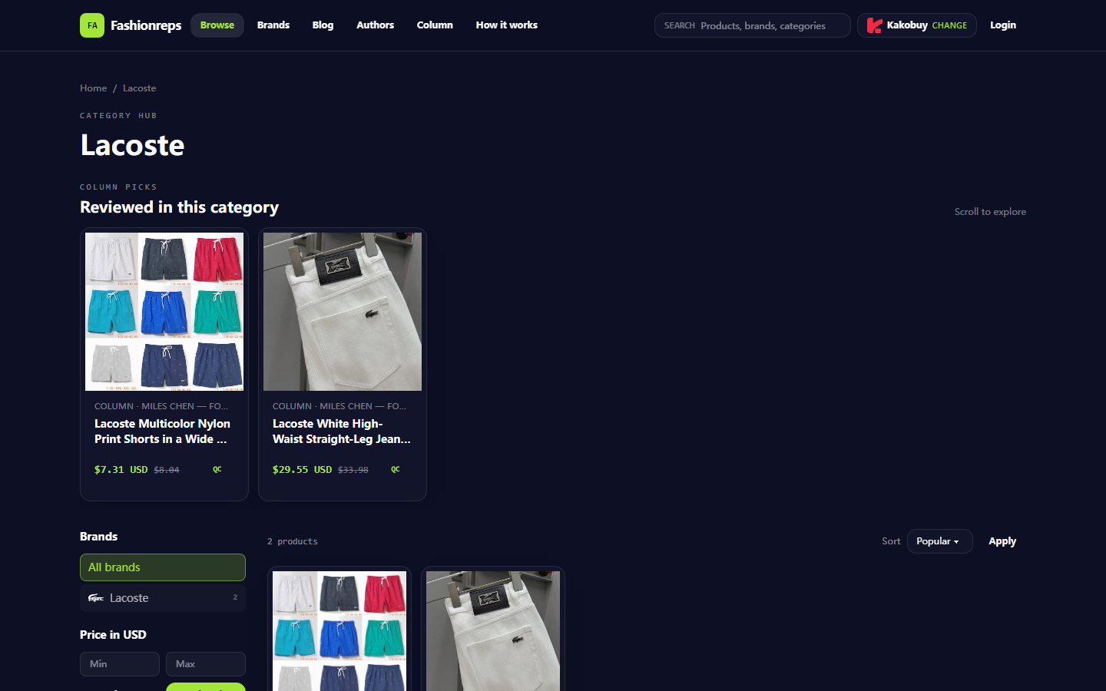
Task: Focus the product search field
Action: pos(753,25)
